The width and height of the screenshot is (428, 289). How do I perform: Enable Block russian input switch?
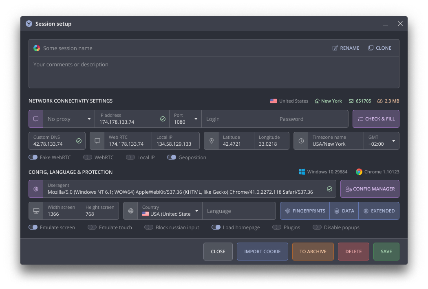149,228
